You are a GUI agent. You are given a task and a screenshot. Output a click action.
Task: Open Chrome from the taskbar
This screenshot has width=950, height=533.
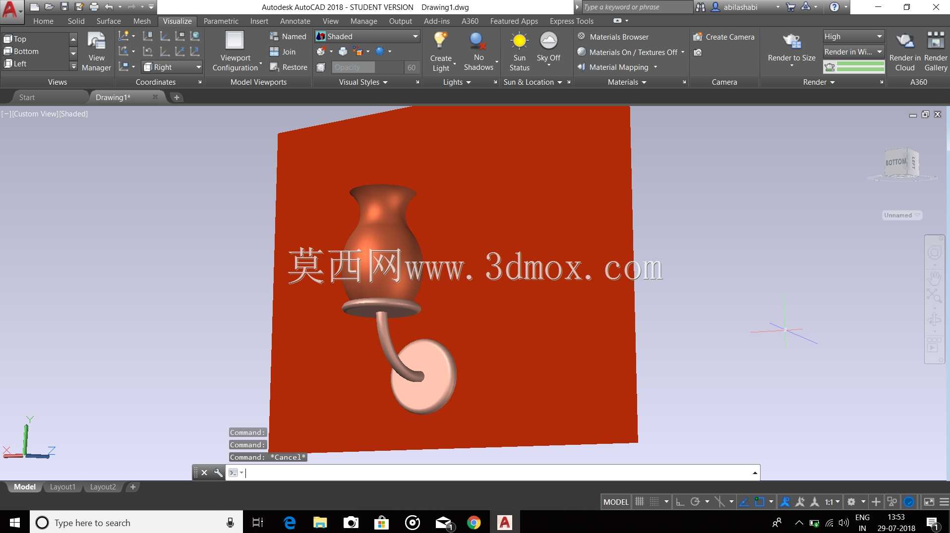click(474, 523)
